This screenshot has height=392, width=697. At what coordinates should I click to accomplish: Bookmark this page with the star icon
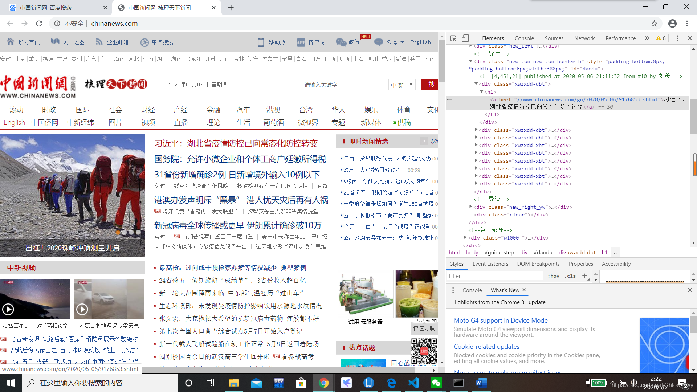click(654, 24)
